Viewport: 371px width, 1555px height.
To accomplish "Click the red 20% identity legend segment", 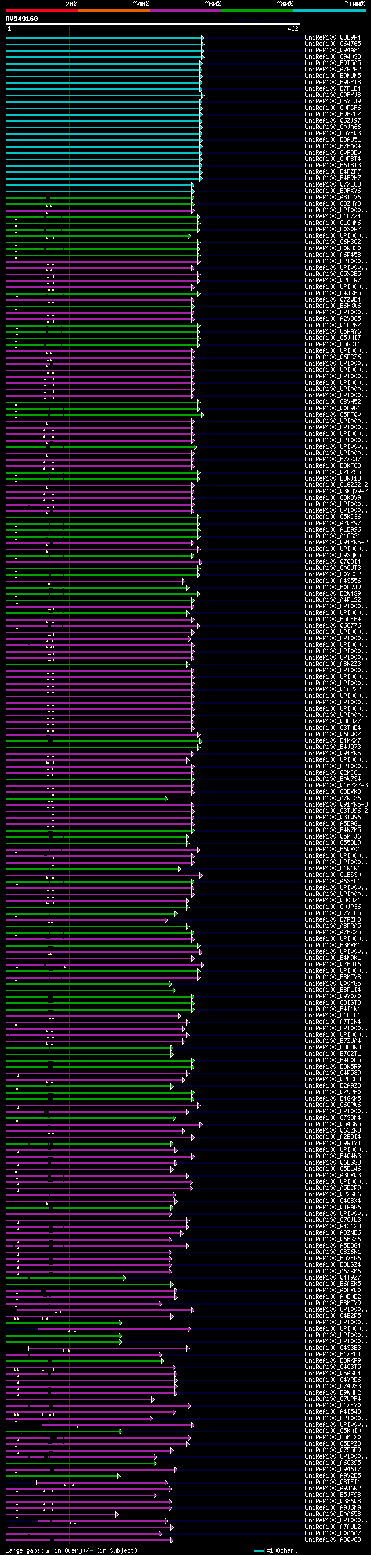I will pyautogui.click(x=42, y=10).
